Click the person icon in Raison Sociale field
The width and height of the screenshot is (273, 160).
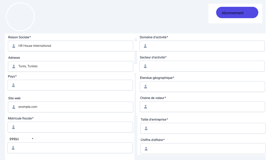tap(14, 46)
